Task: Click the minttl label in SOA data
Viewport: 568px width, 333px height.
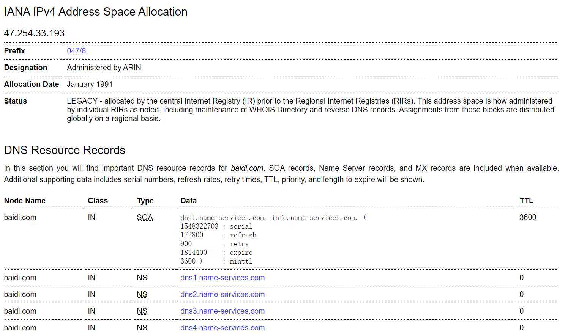Action: point(241,261)
